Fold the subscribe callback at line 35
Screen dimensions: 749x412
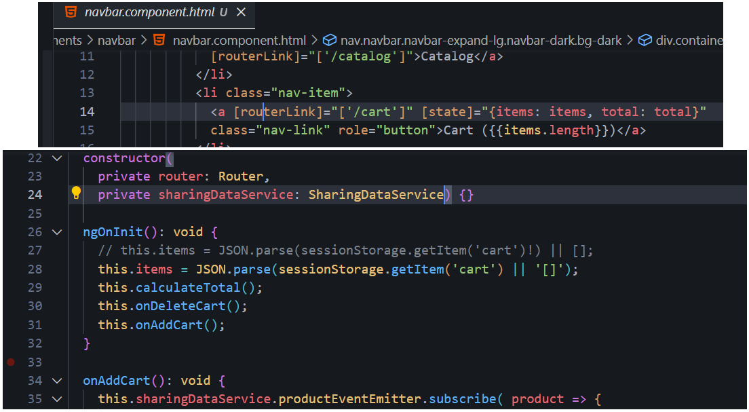pyautogui.click(x=56, y=399)
